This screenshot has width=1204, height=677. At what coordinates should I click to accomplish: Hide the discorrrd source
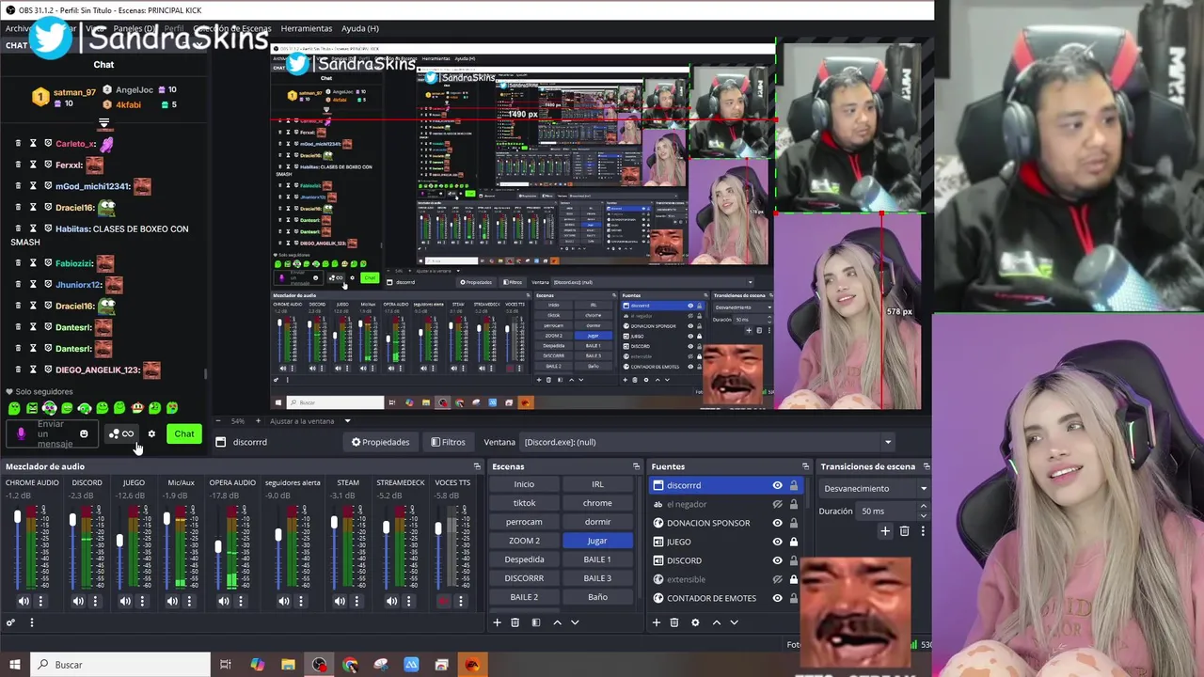[x=777, y=485]
